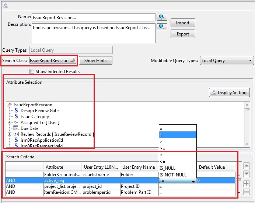The height and width of the screenshot is (203, 255).
Task: Remove the criteria row with minus button
Action: pos(247,192)
